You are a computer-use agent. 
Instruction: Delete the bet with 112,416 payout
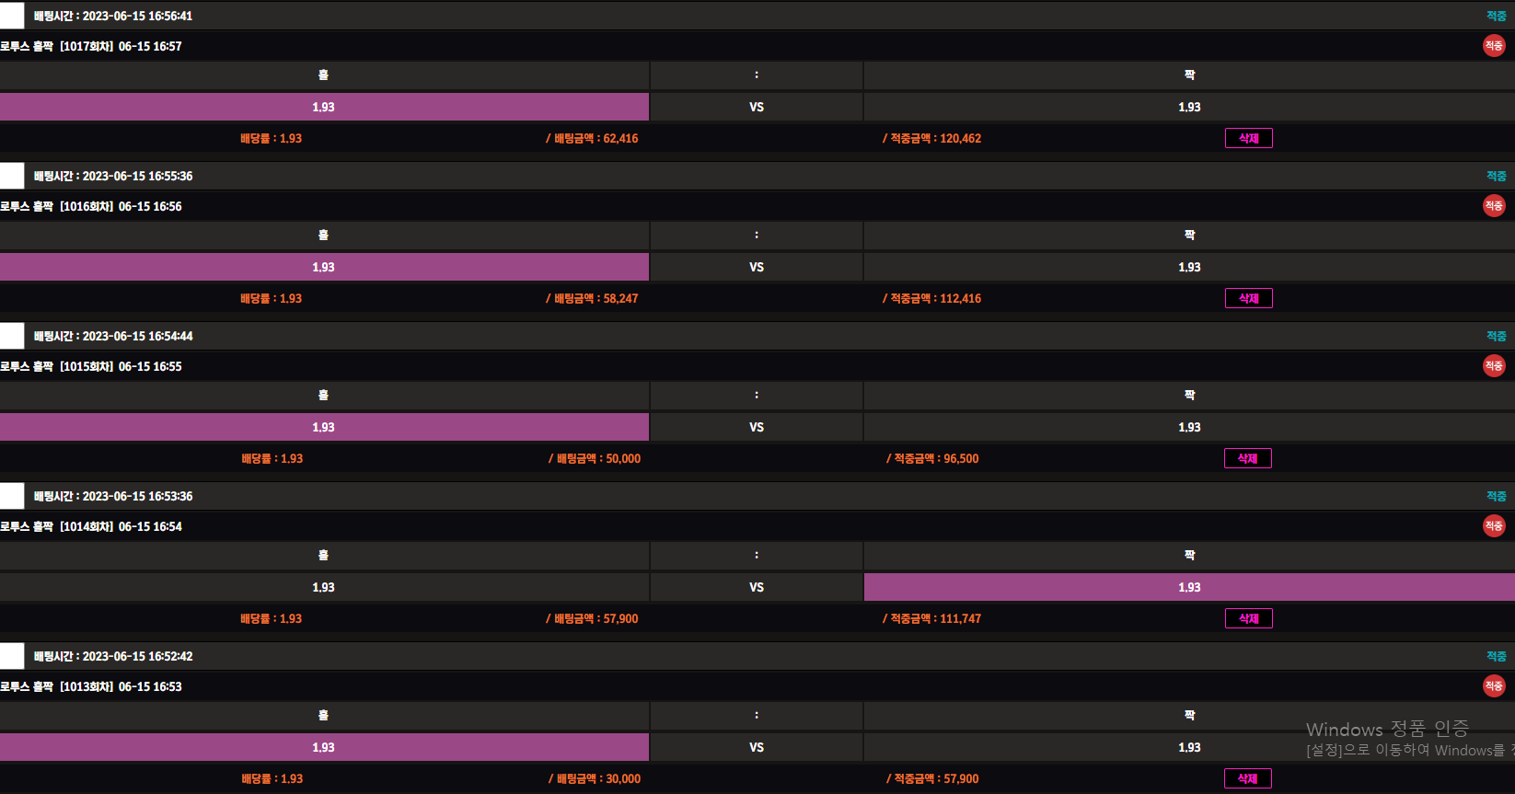(1248, 298)
